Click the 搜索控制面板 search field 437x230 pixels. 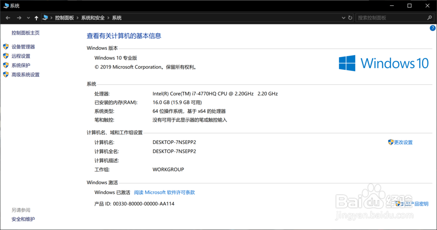pos(392,18)
